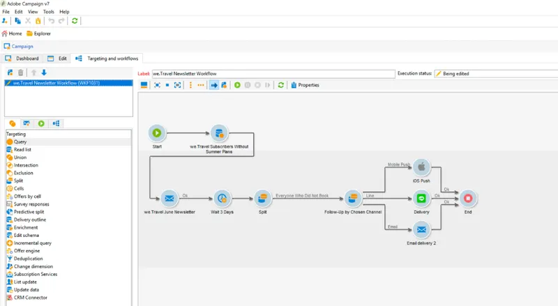Select the Intersection activity
Image resolution: width=558 pixels, height=306 pixels.
(x=68, y=165)
